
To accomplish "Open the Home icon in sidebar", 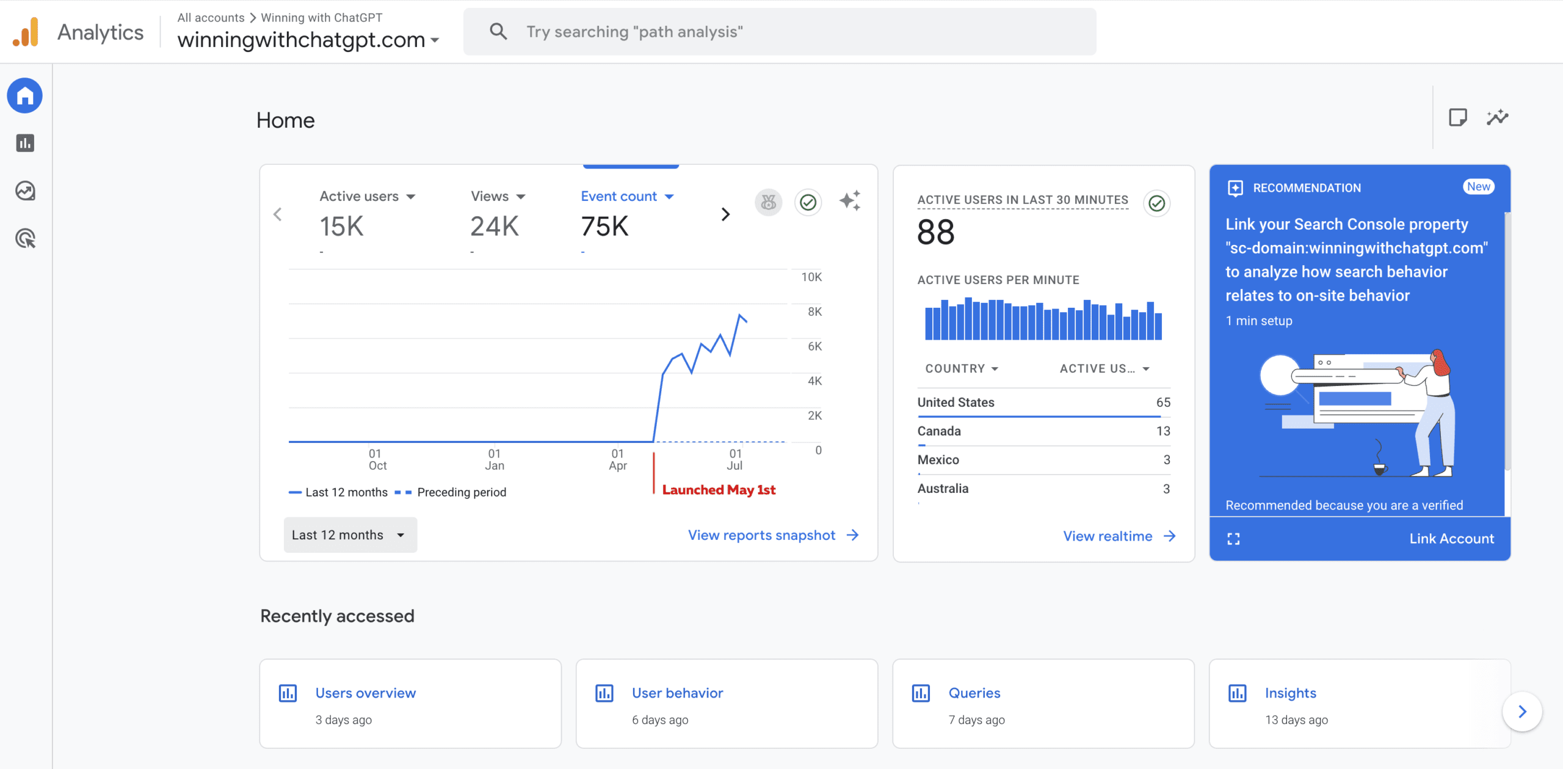I will click(x=25, y=96).
